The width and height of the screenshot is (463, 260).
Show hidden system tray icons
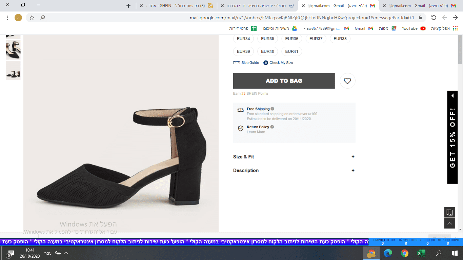pos(66,253)
